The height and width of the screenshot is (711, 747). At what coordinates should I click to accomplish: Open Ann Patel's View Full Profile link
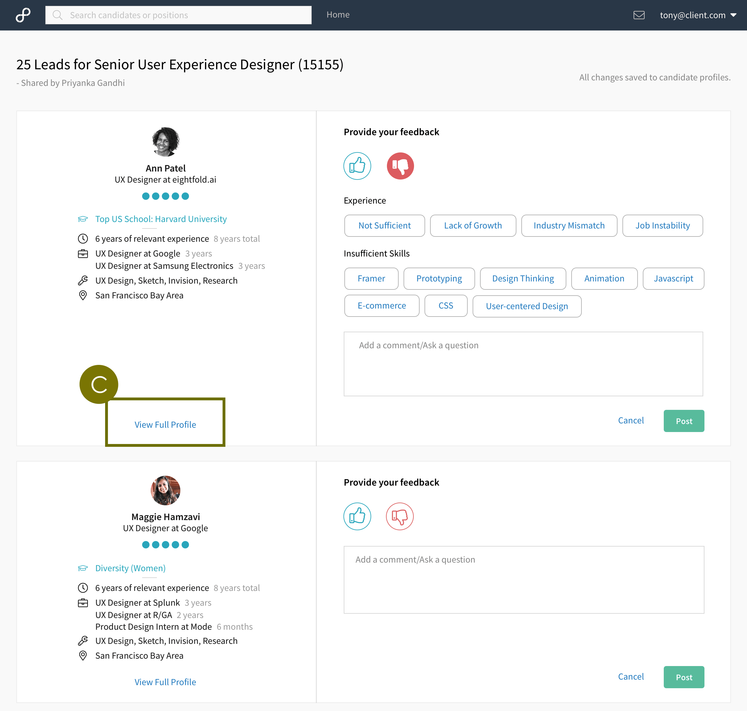[166, 425]
